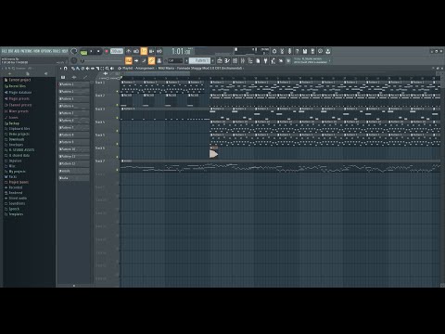Click the question mark help icon
Image resolution: width=445 pixels, height=334 pixels.
pyautogui.click(x=297, y=51)
